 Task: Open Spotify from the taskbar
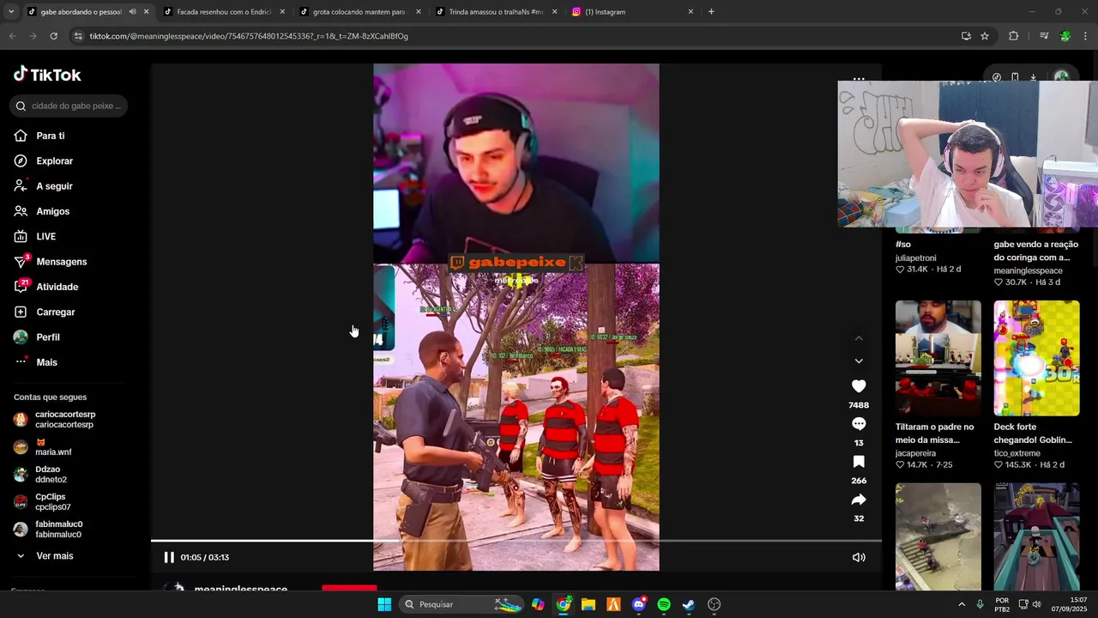point(664,604)
